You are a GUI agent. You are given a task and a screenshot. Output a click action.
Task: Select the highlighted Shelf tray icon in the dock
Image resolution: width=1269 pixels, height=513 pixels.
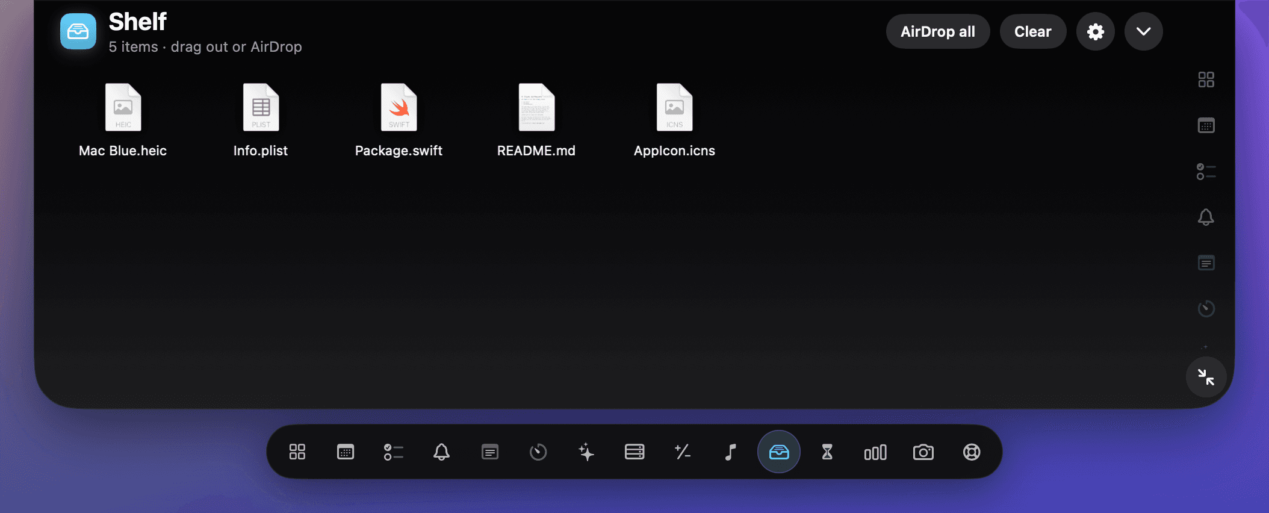coord(779,452)
